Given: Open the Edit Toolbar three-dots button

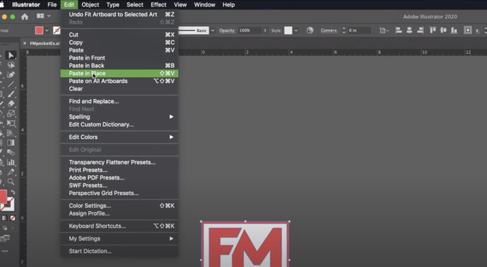Looking at the screenshot, I should pyautogui.click(x=5, y=251).
